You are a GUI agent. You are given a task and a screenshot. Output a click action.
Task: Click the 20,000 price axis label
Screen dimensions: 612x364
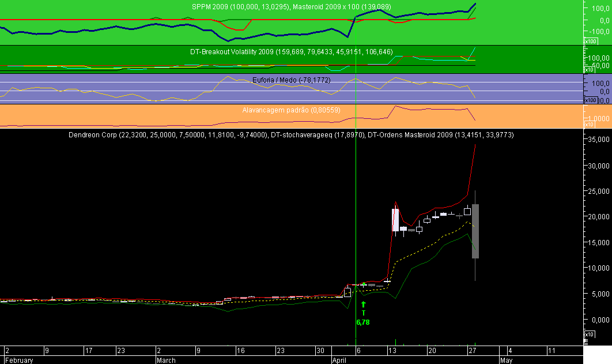click(599, 217)
